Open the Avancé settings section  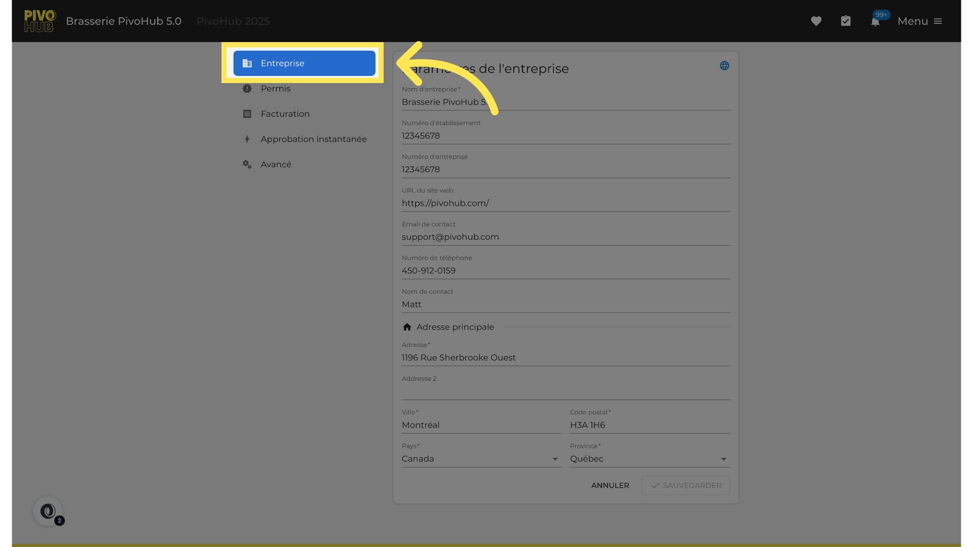(276, 165)
